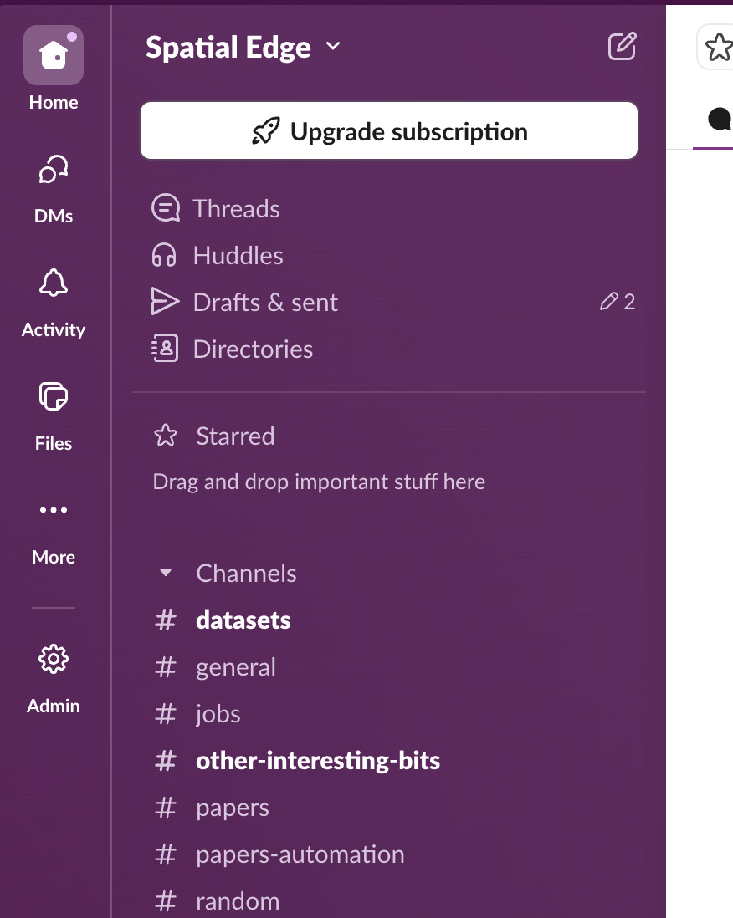733x918 pixels.
Task: Select the papers-automation channel
Action: 300,854
